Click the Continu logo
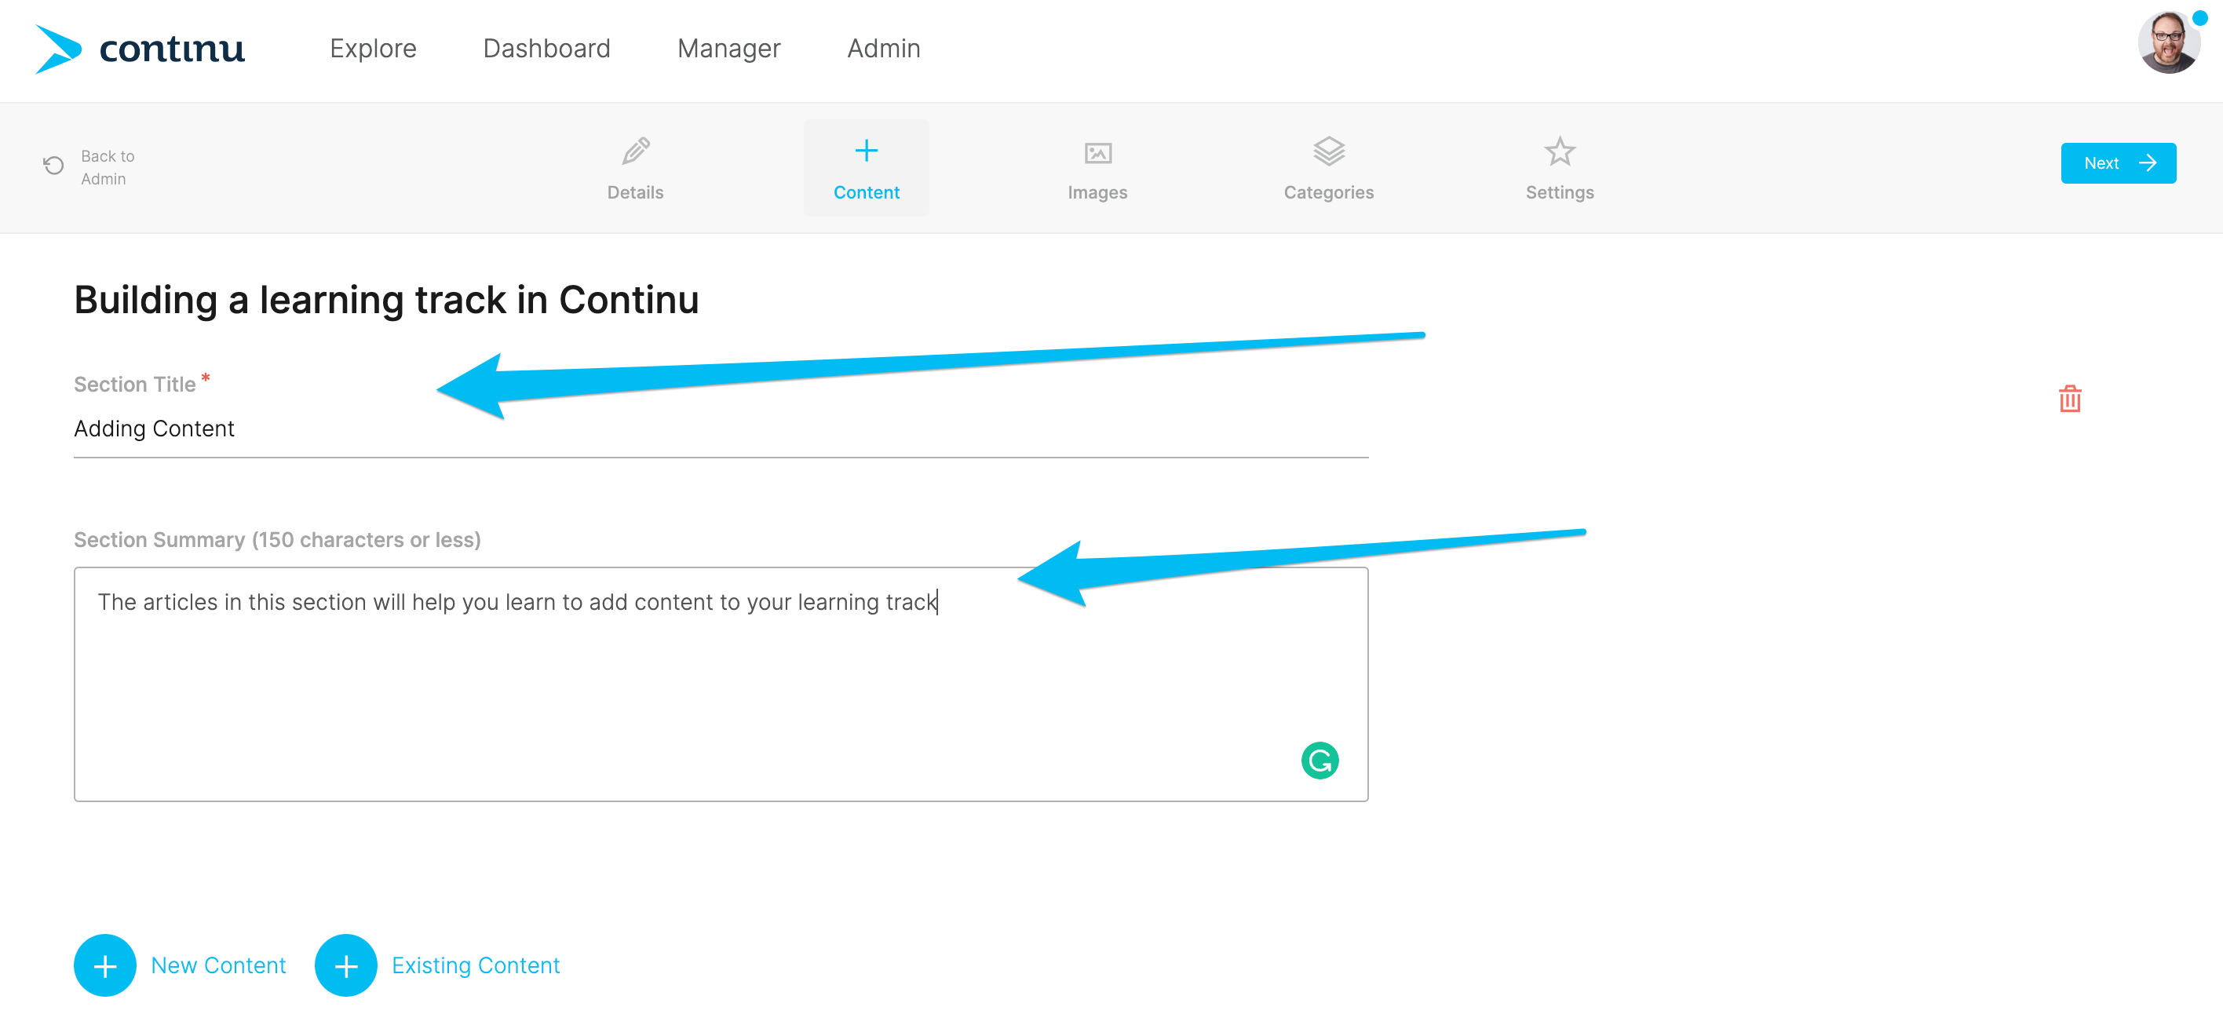Image resolution: width=2223 pixels, height=1036 pixels. (140, 49)
